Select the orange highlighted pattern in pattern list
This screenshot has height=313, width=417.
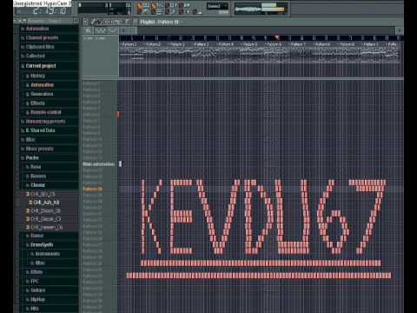pyautogui.click(x=93, y=189)
